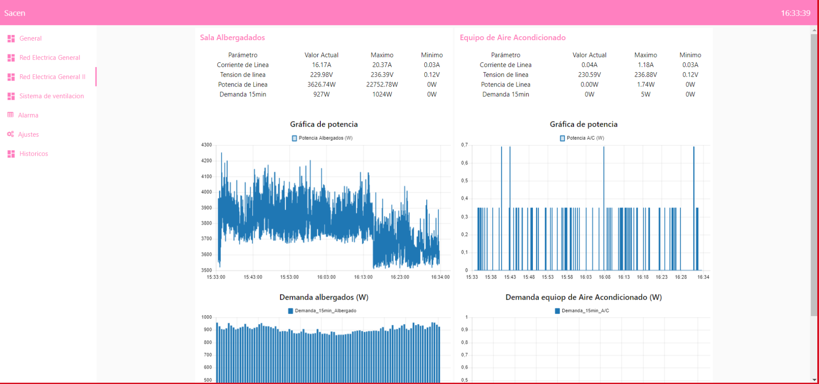Click the scrollbar up arrow
Screen dimensions: 819x384
[814, 30]
